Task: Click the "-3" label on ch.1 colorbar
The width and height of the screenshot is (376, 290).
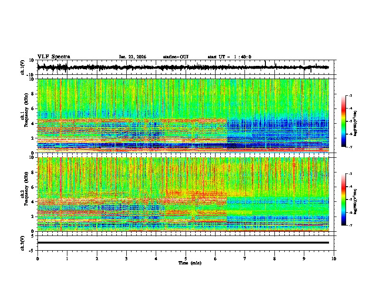Action: click(350, 95)
